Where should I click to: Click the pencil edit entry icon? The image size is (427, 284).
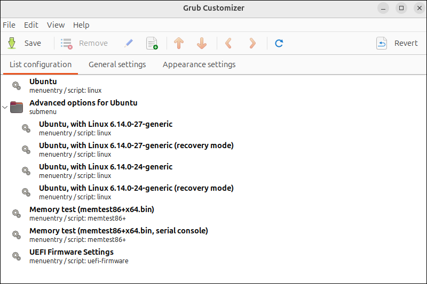click(129, 43)
